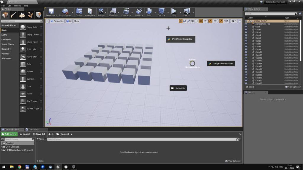Activate VR Mode icon
Viewport: 303px width, 170px height.
tap(139, 12)
